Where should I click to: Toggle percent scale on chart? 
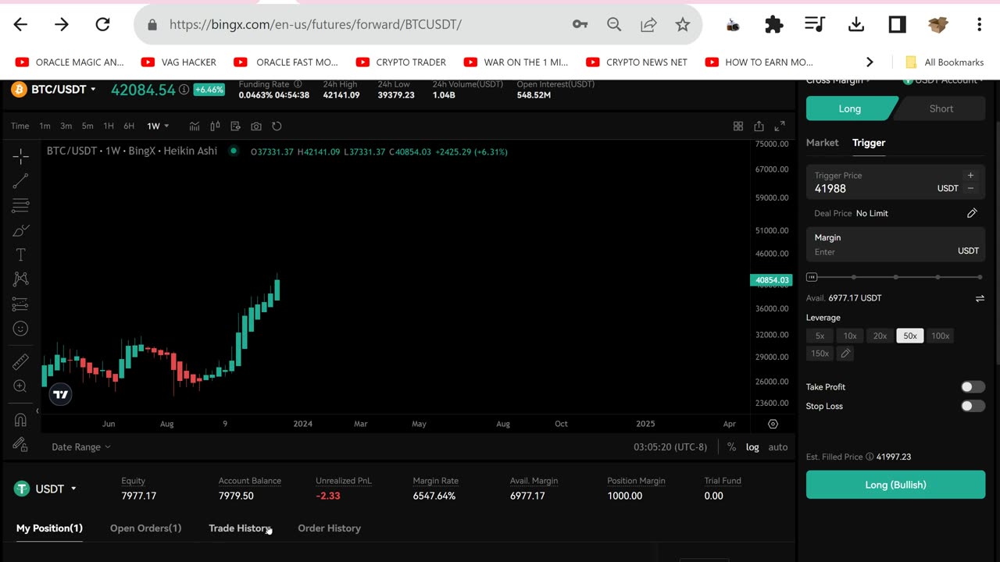(x=731, y=447)
